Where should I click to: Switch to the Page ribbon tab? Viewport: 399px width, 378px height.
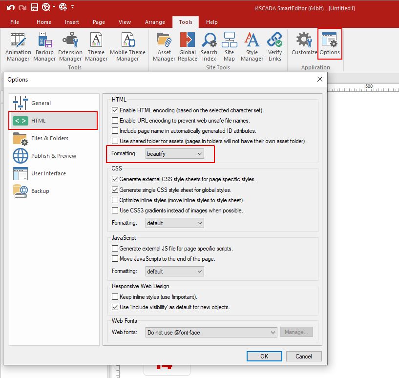[99, 22]
